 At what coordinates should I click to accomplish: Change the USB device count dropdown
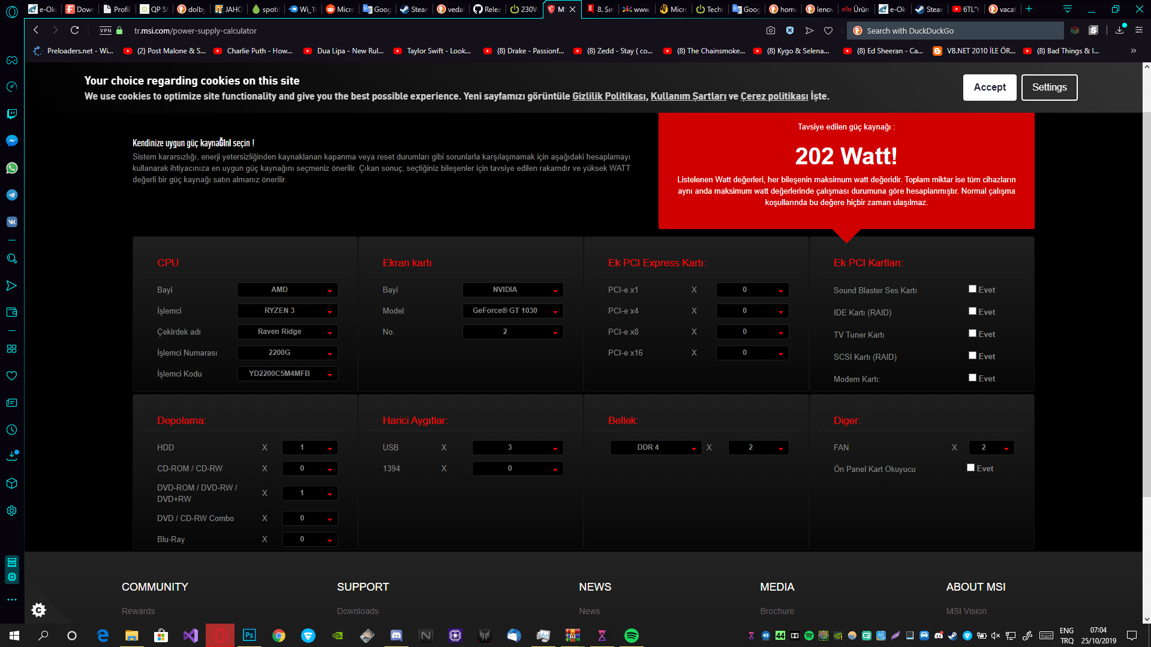(x=518, y=447)
